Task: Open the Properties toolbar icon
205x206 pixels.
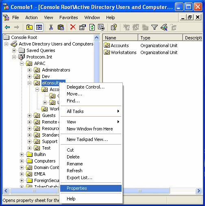Action: pos(83,27)
